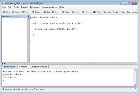Compile the code using Compile button

107,12
